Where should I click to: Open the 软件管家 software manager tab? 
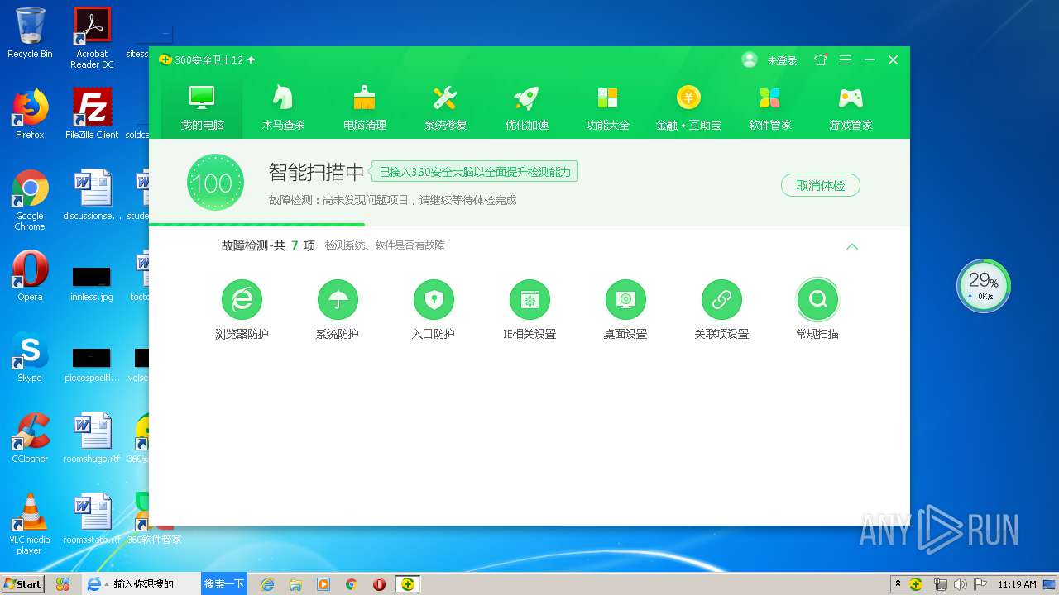click(x=769, y=108)
